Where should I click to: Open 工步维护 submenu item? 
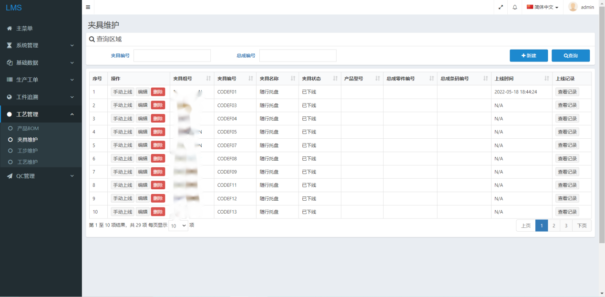point(27,151)
